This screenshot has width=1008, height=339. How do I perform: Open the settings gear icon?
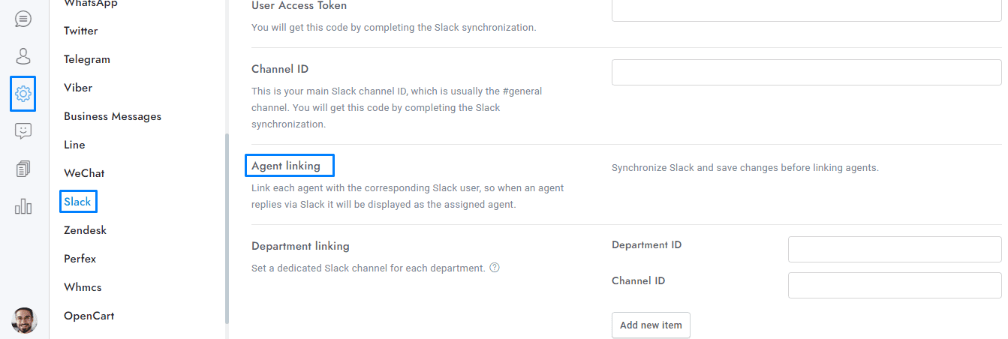pyautogui.click(x=23, y=94)
